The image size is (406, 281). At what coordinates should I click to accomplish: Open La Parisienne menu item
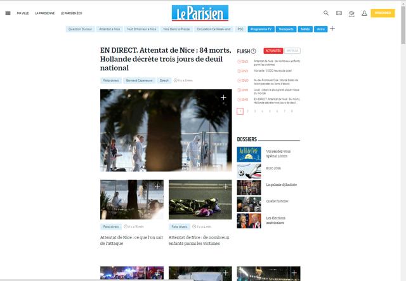point(45,13)
